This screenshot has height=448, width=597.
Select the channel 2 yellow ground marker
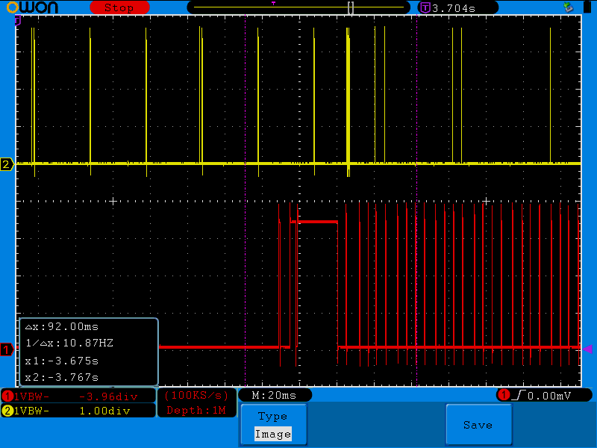[7, 164]
